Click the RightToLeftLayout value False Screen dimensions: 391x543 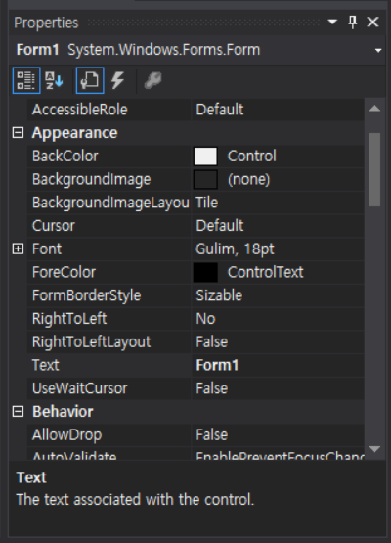click(x=212, y=341)
